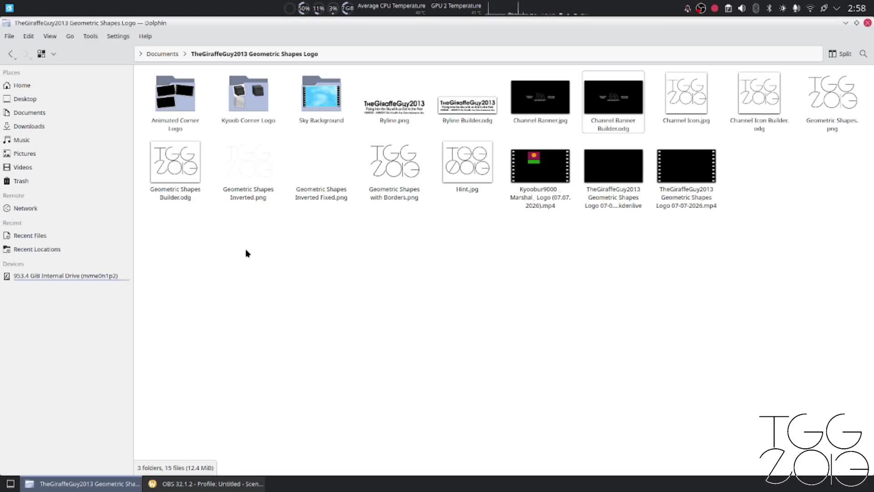
Task: Click the show desktop taskbar icon
Action: point(10,484)
